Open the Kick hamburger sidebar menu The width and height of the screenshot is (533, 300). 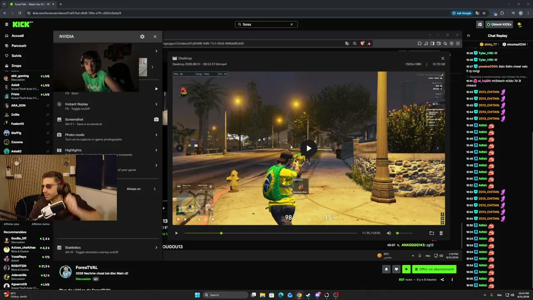(6, 25)
